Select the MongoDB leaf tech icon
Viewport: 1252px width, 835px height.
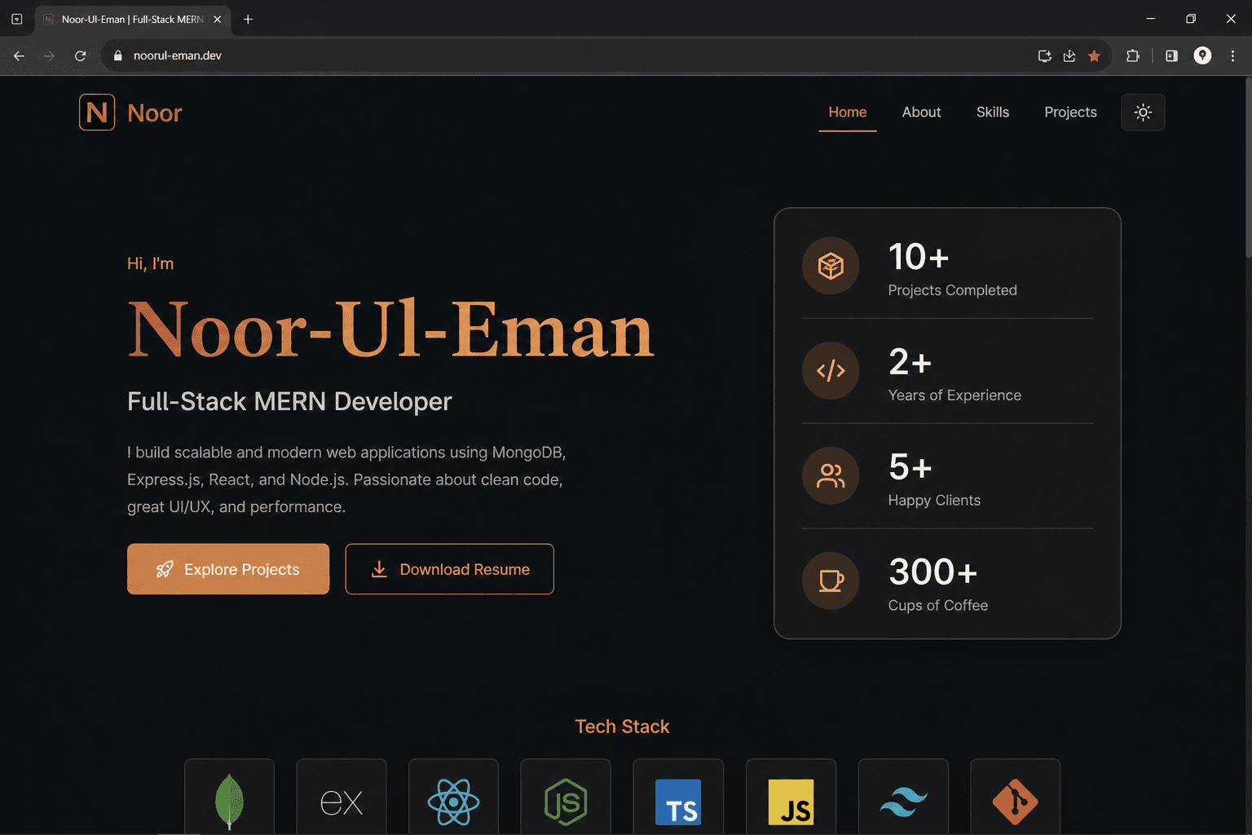tap(229, 802)
